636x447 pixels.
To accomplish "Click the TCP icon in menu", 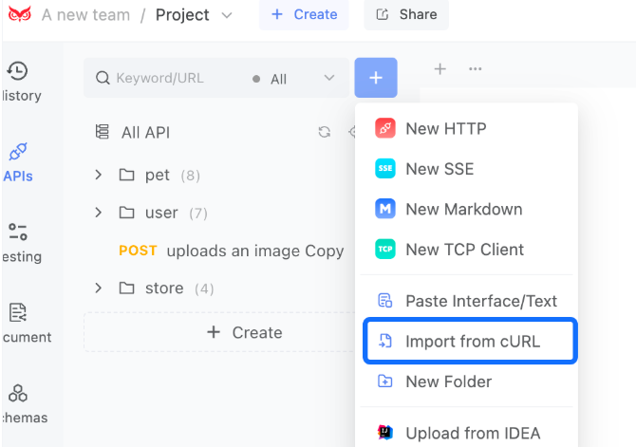I will (385, 249).
